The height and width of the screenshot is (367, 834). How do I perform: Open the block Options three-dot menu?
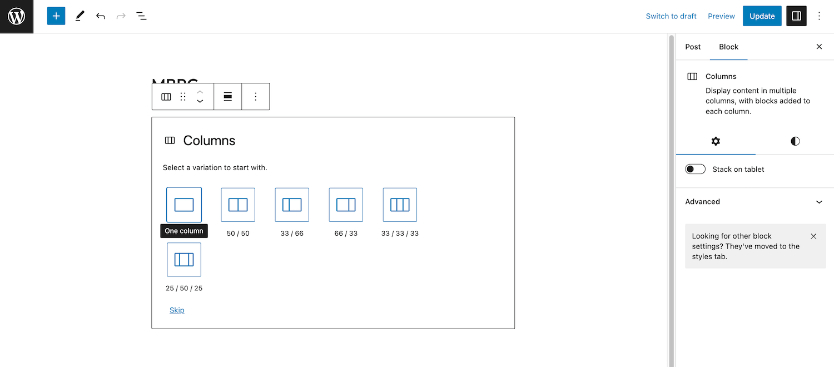point(256,96)
